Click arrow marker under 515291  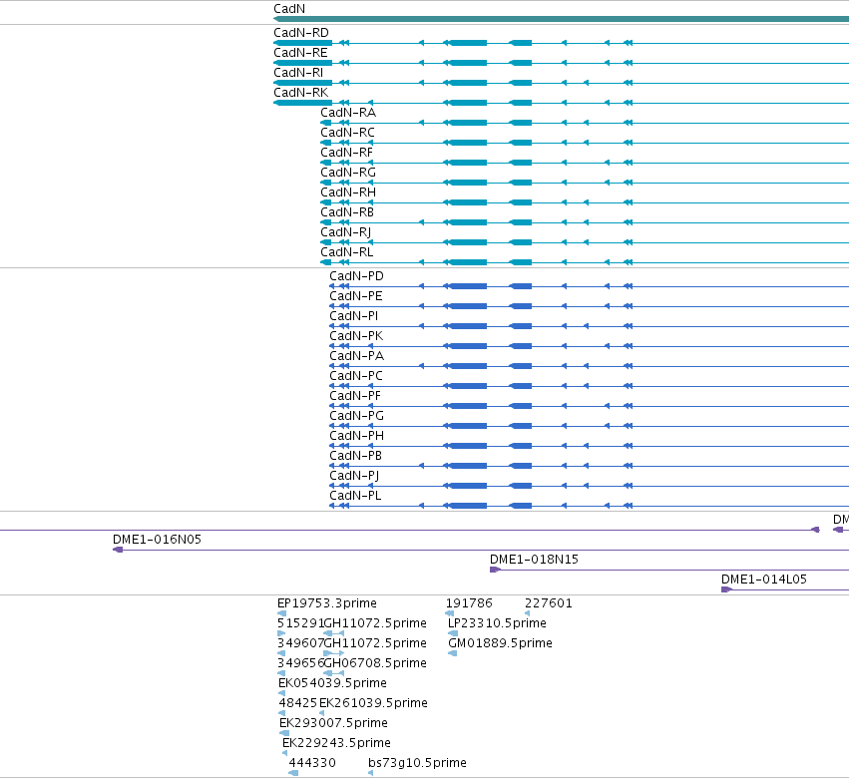pos(281,633)
